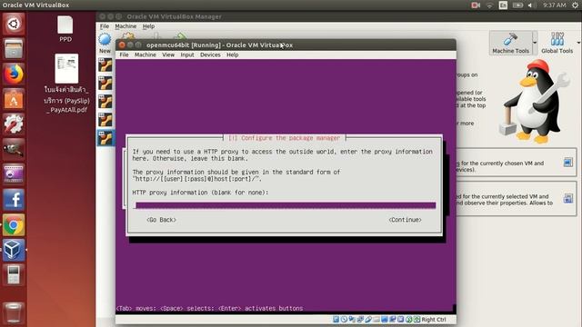Select the highlighted VM entry in Manager list
The image size is (582, 327).
105,138
